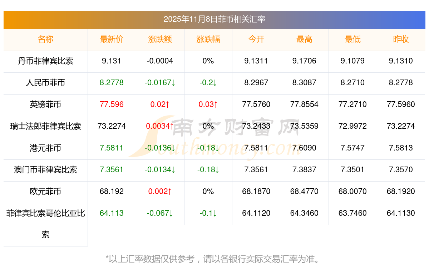429x270 pixels.
Task: Click opening price 64.1120
Action: (256, 213)
